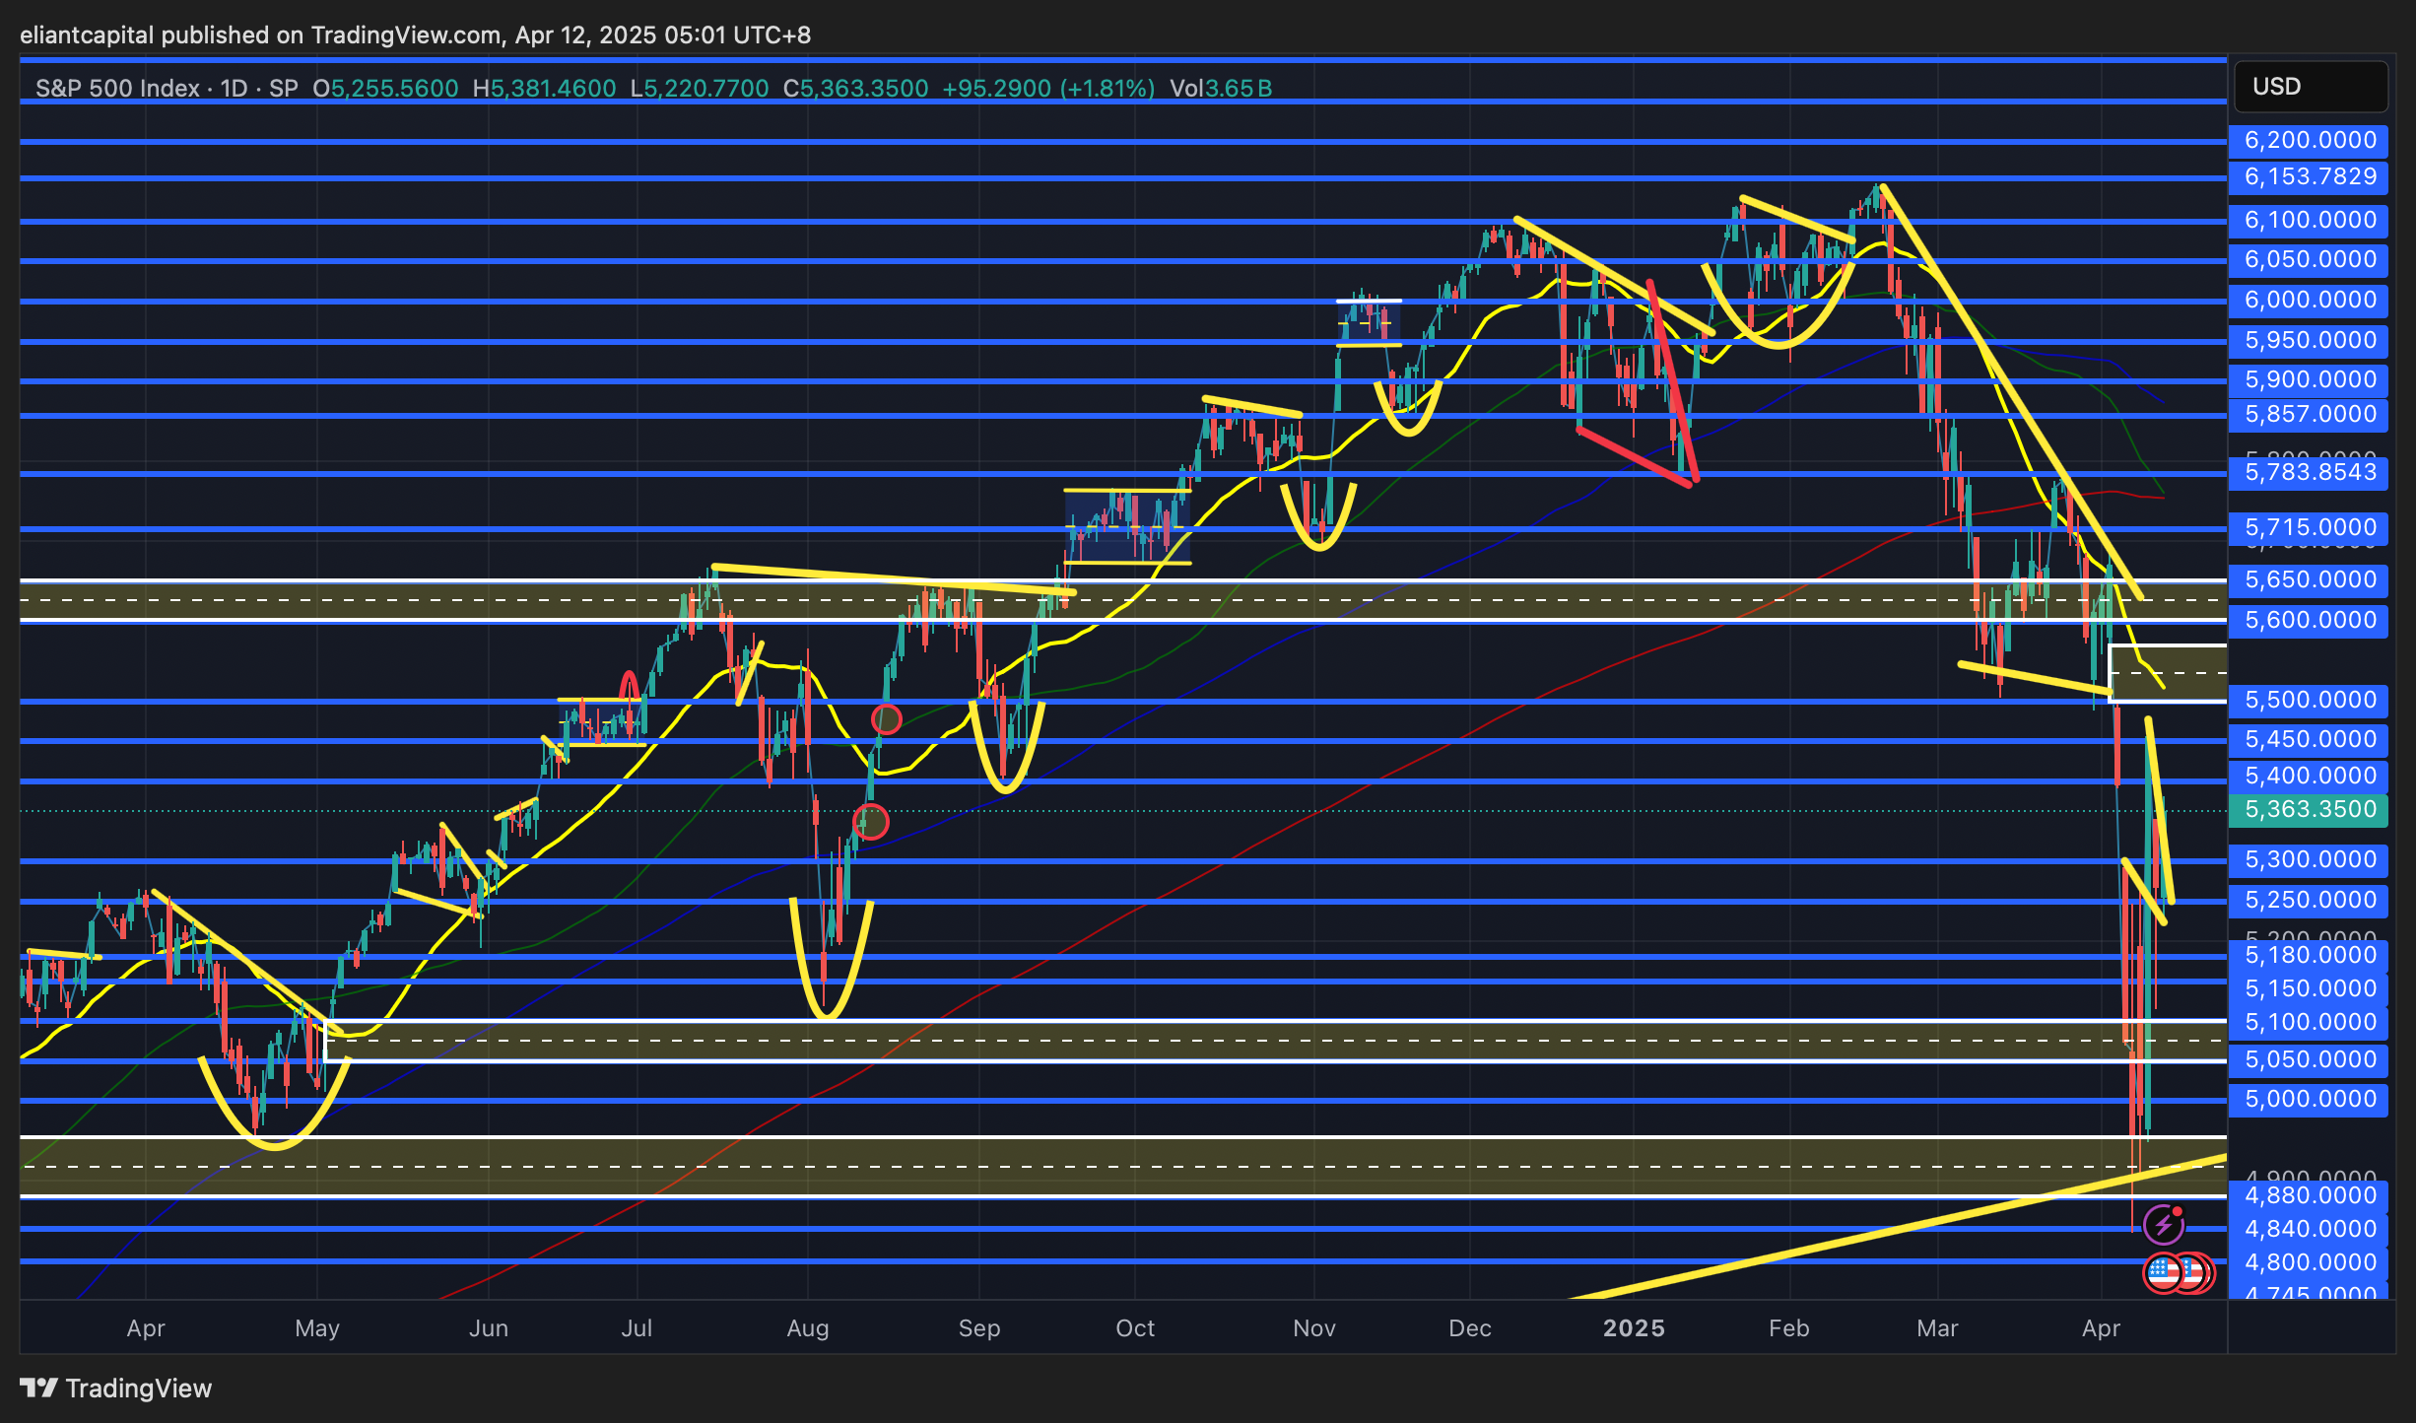Click the S&P 500 Index symbol title

117,89
